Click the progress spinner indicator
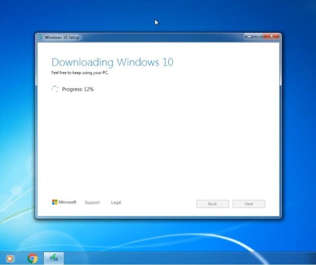The width and height of the screenshot is (316, 265). (55, 89)
